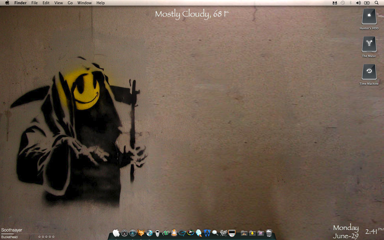Launch Firefox fox icon in dock
Image resolution: width=384 pixels, height=240 pixels.
click(141, 233)
